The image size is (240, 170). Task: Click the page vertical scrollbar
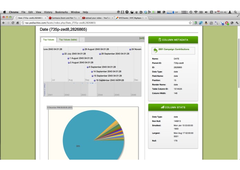click(x=239, y=63)
